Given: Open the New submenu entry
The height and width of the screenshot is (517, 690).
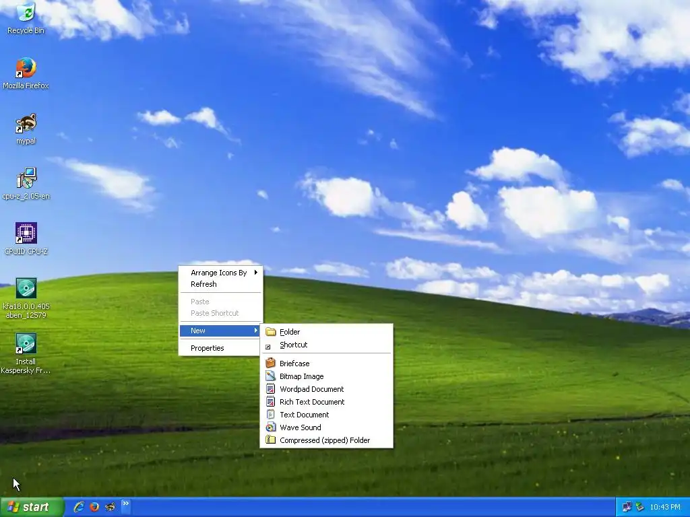Looking at the screenshot, I should click(x=220, y=331).
